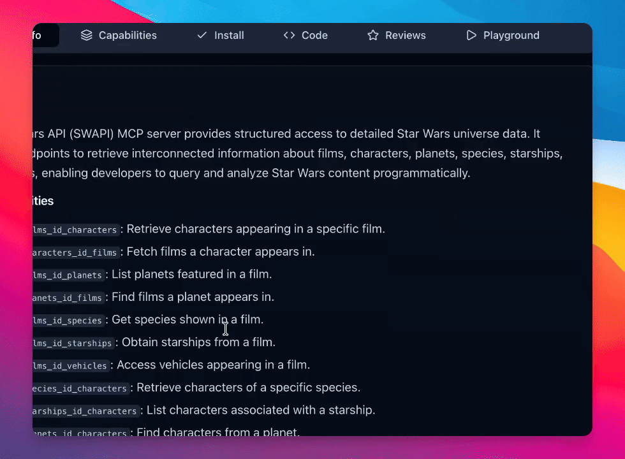This screenshot has width=625, height=459.
Task: Click text 'List characters associated with a starship.'
Action: (261, 411)
